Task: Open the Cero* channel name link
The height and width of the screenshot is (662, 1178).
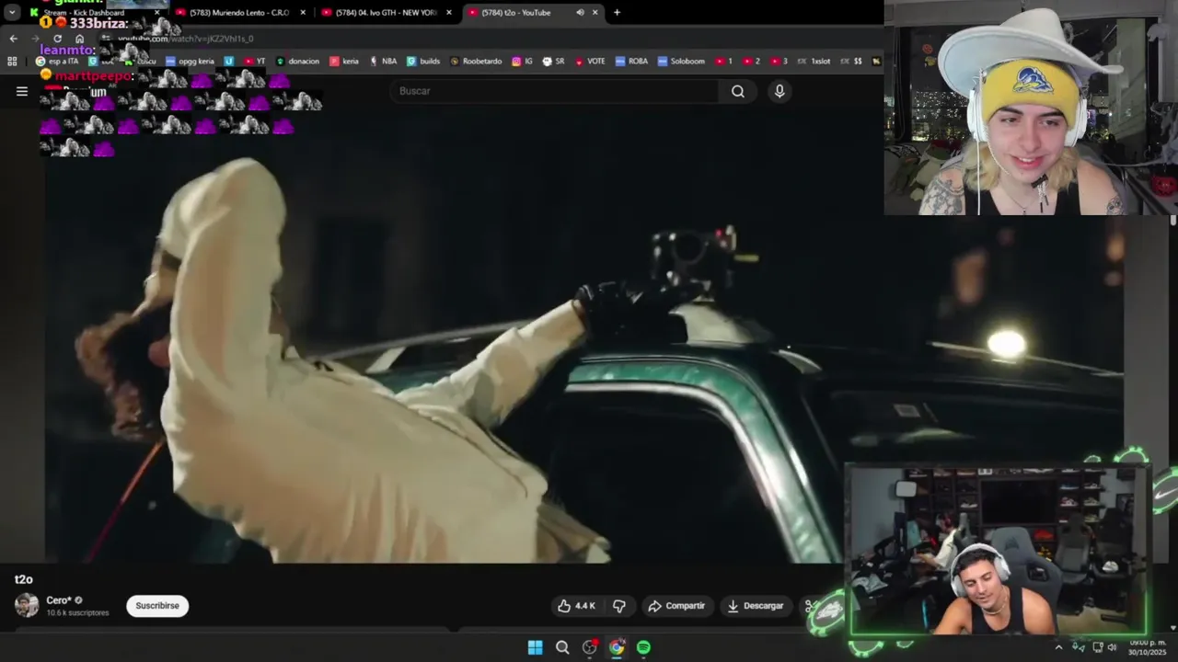Action: (x=59, y=600)
